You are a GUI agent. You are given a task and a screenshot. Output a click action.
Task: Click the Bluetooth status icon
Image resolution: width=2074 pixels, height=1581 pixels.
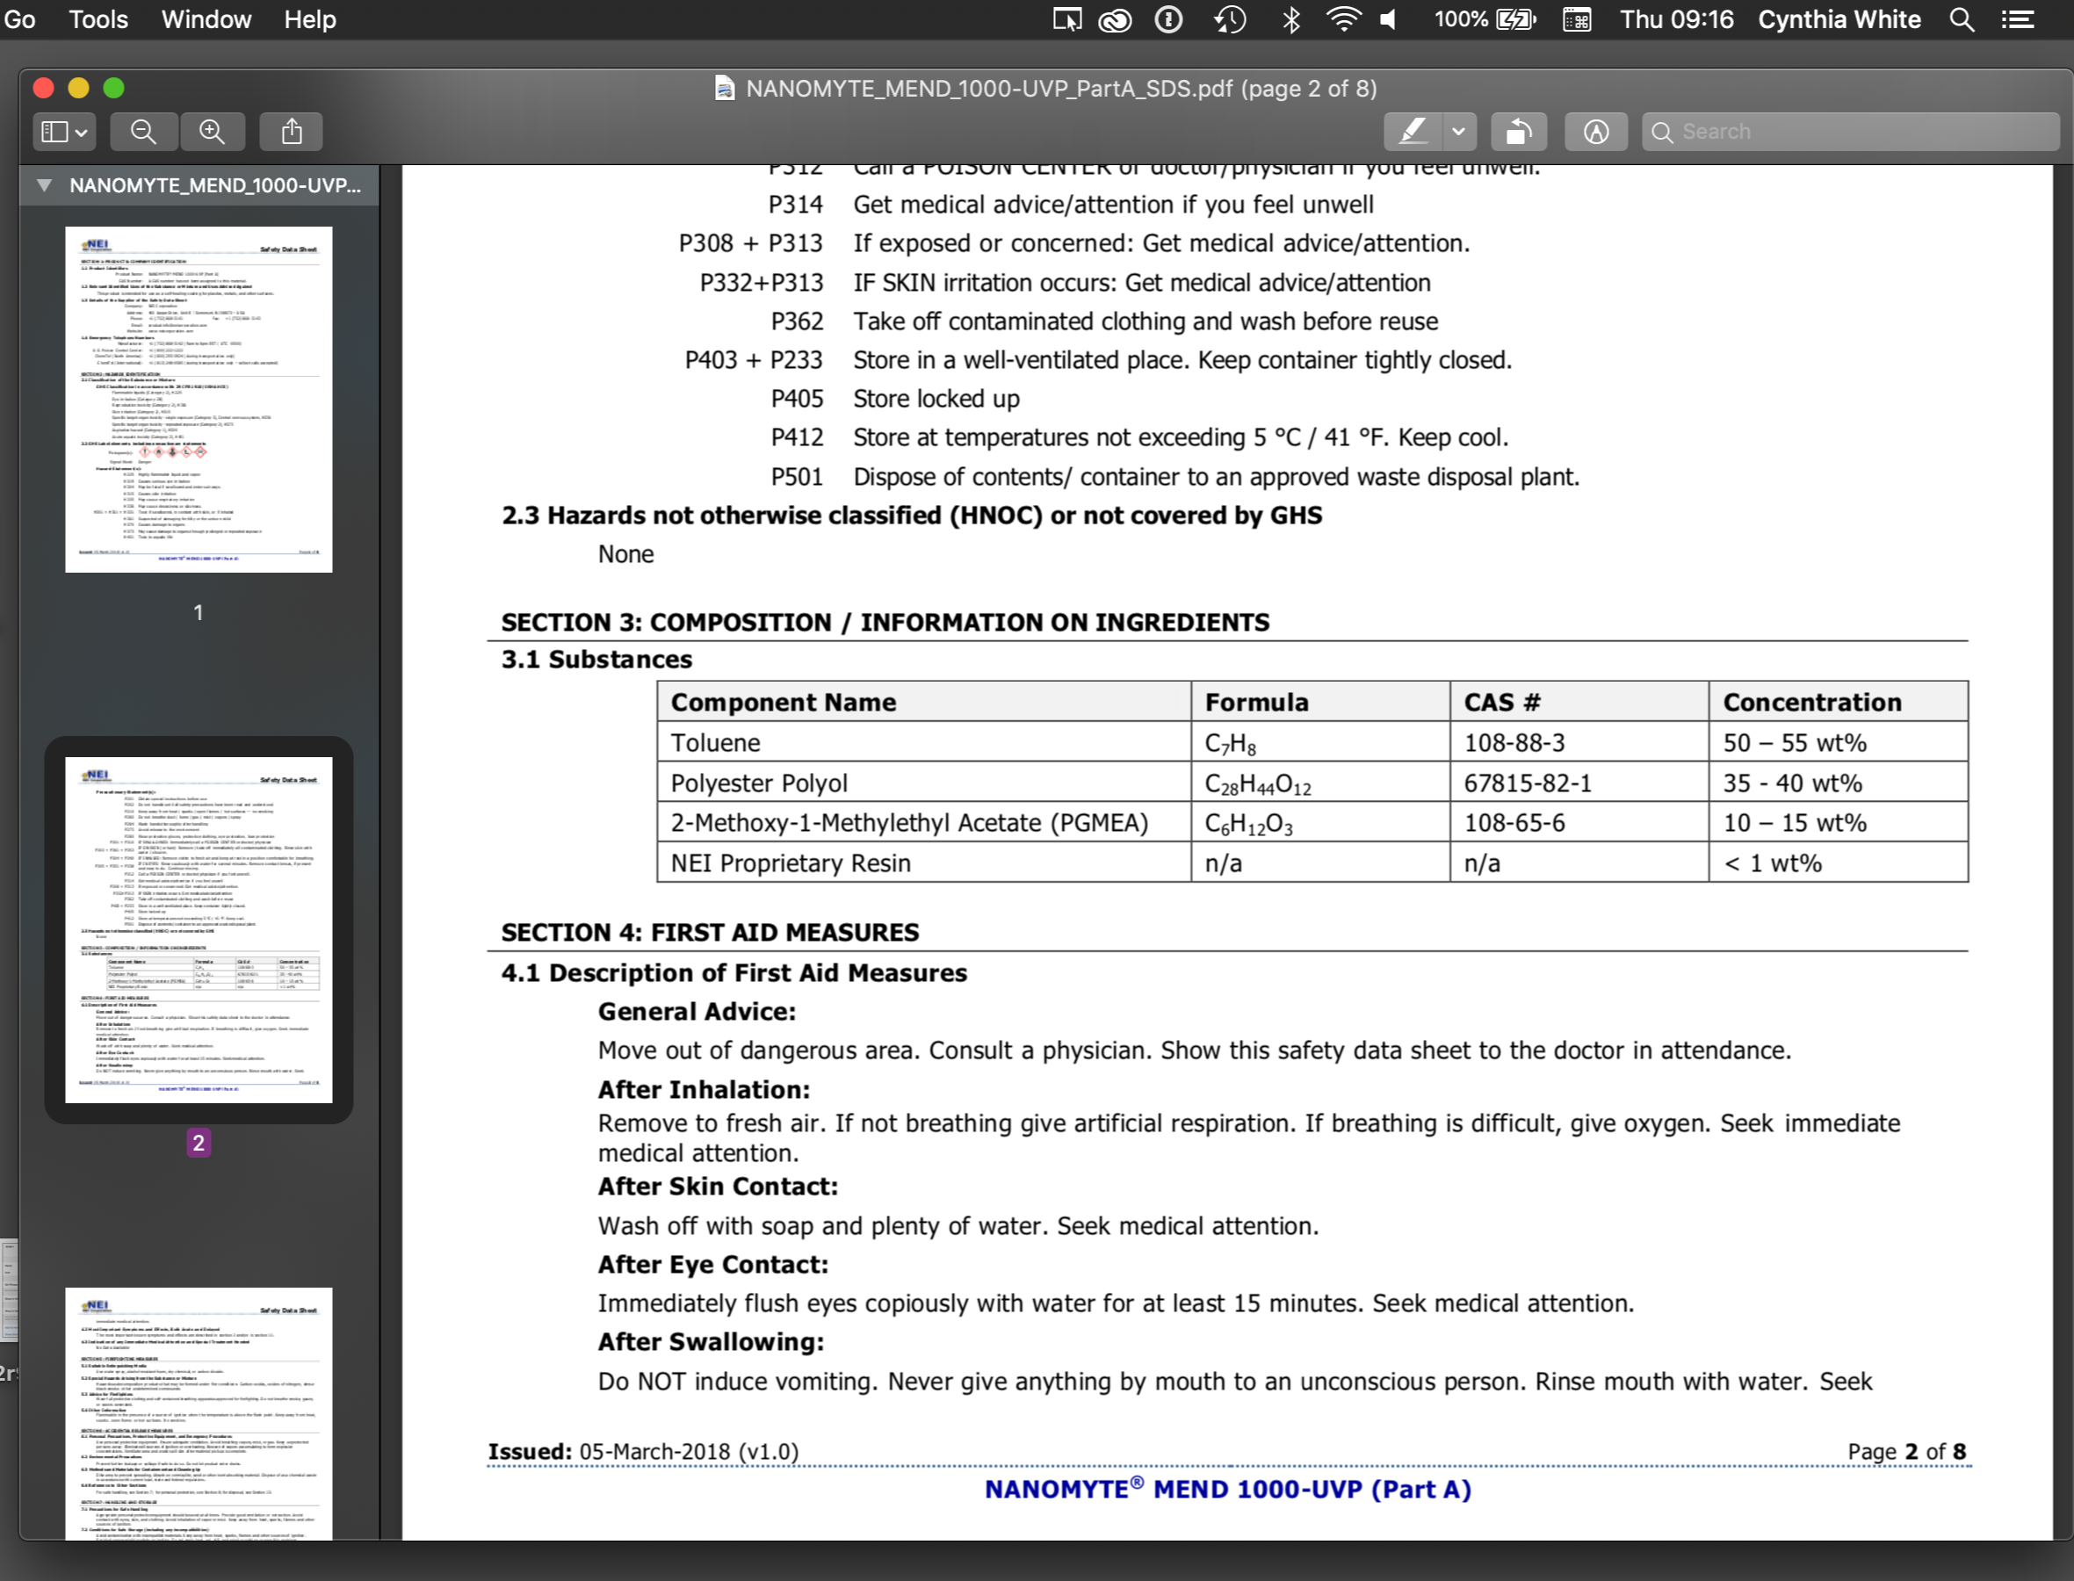click(x=1291, y=19)
